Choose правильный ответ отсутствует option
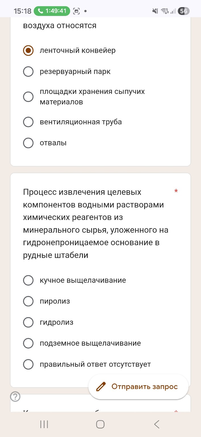 [x=28, y=364]
